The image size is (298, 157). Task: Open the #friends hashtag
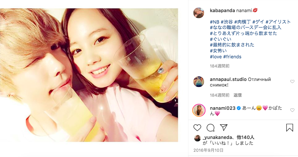(x=232, y=57)
